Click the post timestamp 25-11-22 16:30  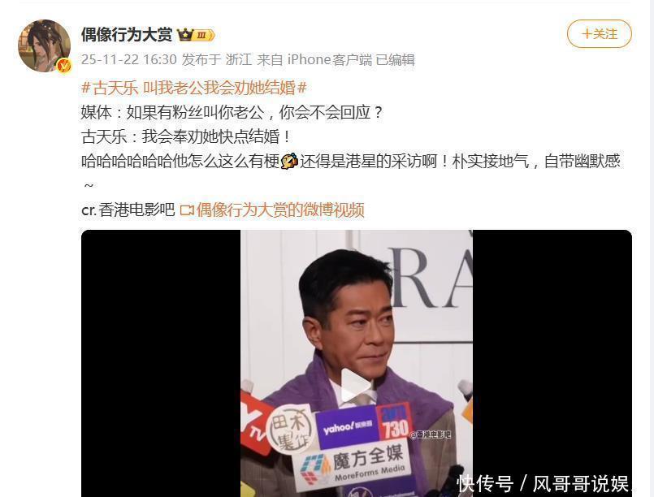129,59
